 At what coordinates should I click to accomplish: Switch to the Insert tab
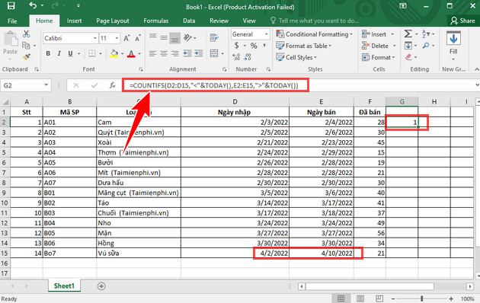coord(74,21)
